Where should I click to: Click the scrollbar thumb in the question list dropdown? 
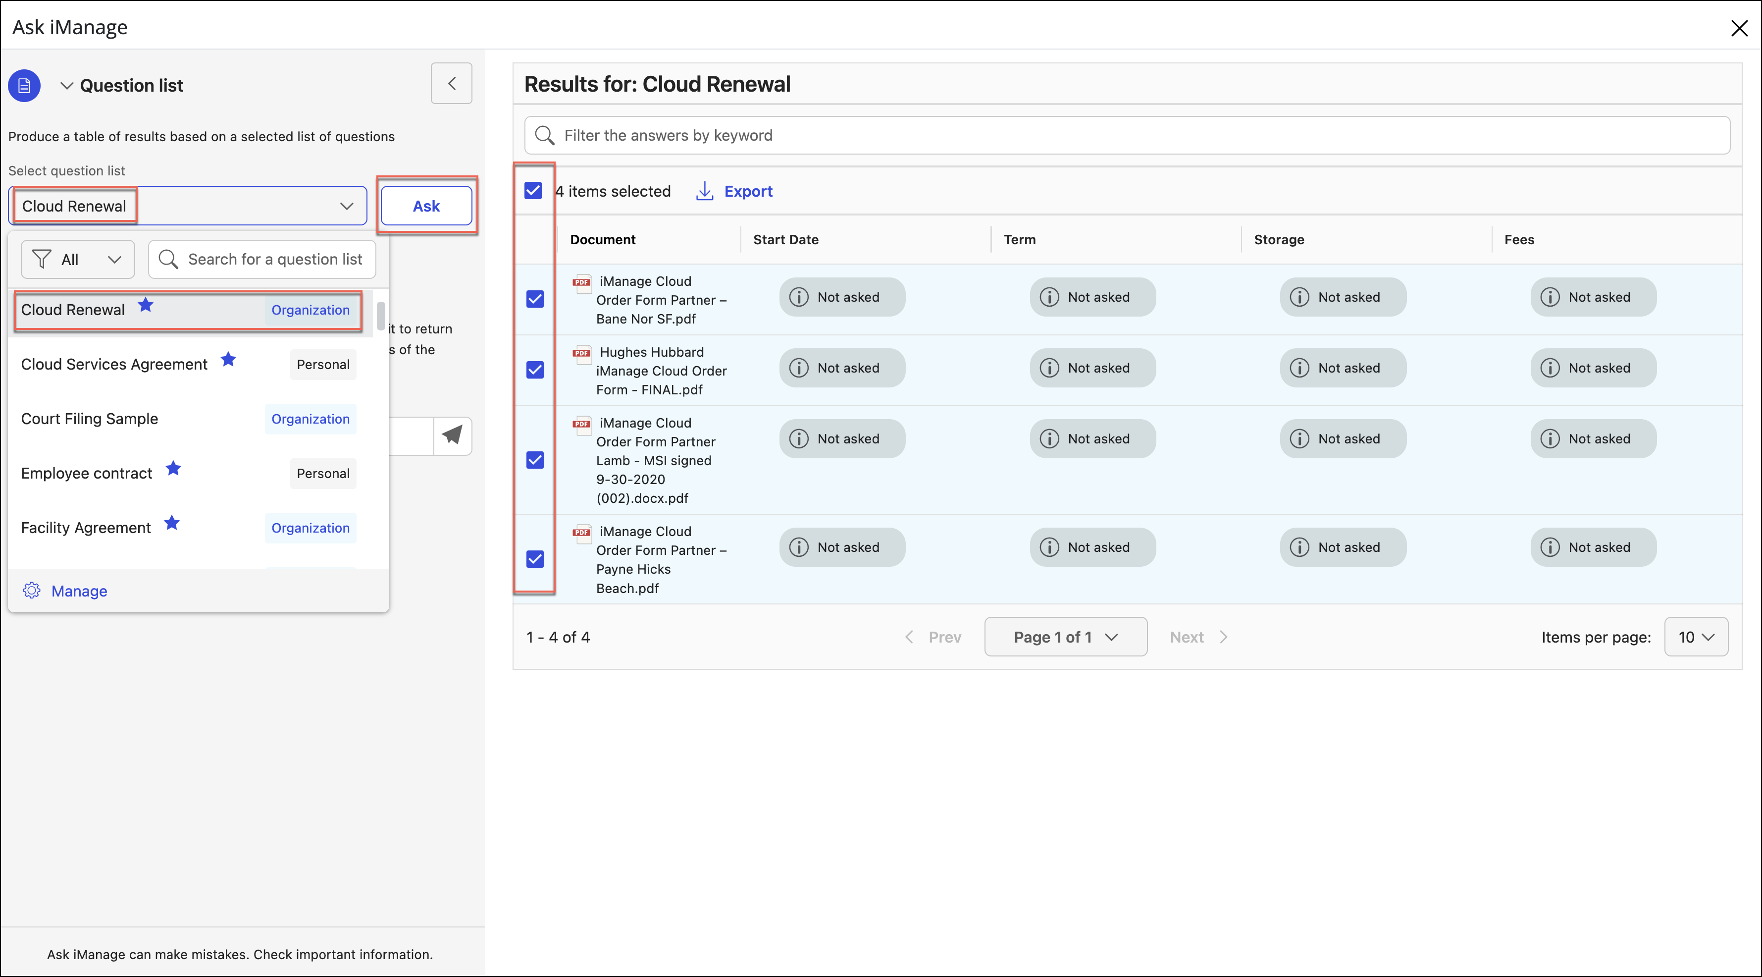[x=381, y=316]
